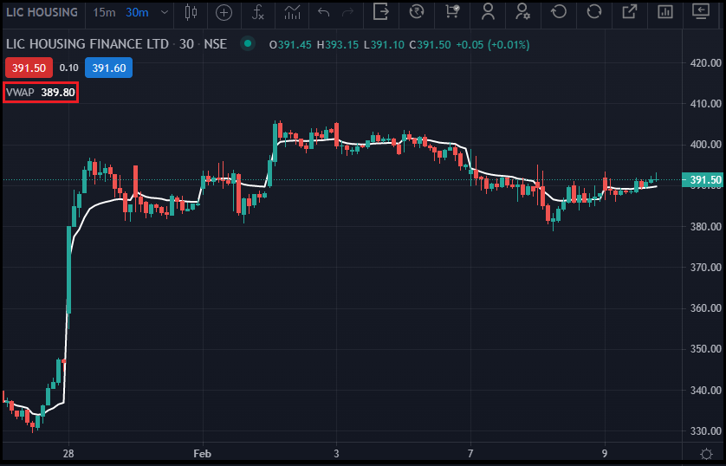Click the compare or add symbol icon
726x466 pixels.
coord(224,12)
